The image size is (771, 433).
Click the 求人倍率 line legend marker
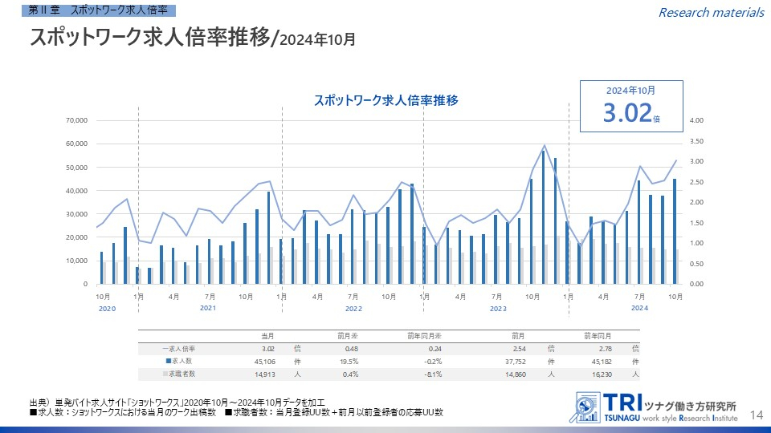[x=165, y=349]
